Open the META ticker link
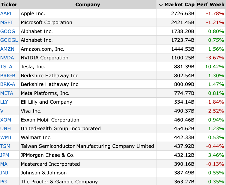Viewport: 226px width, 185px height. [x=7, y=93]
